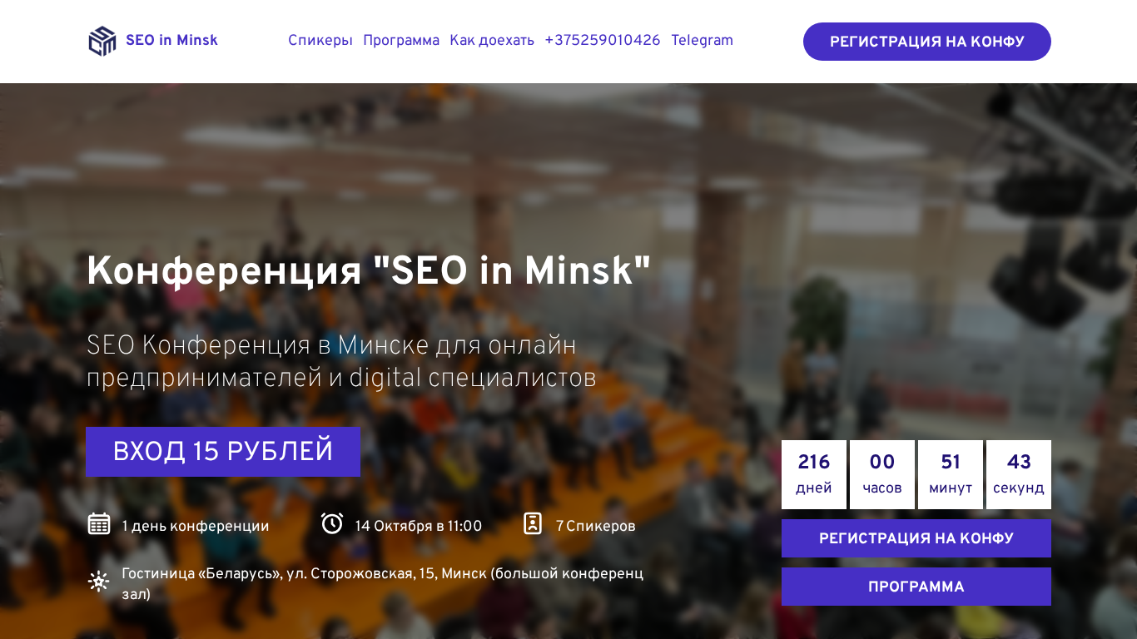The height and width of the screenshot is (639, 1137).
Task: Click the alarm clock icon beside 14 Октября
Action: (332, 523)
